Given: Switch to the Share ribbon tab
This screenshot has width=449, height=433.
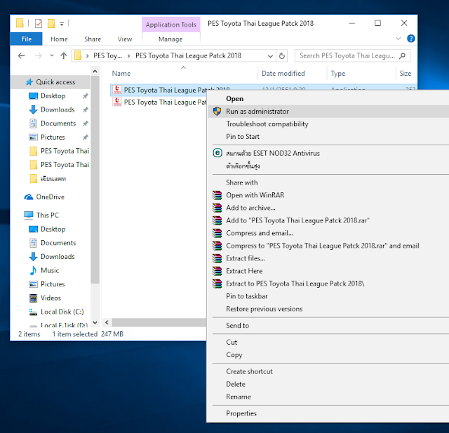Looking at the screenshot, I should click(x=93, y=39).
